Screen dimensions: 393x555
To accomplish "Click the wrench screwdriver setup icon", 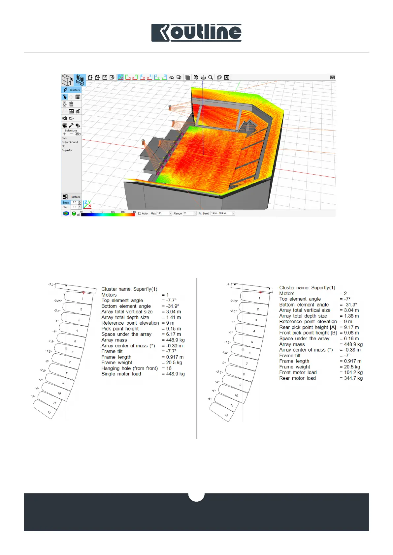I will click(71, 126).
